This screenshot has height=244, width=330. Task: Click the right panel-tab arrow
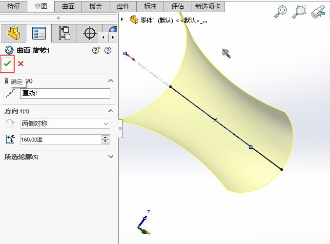[113, 38]
